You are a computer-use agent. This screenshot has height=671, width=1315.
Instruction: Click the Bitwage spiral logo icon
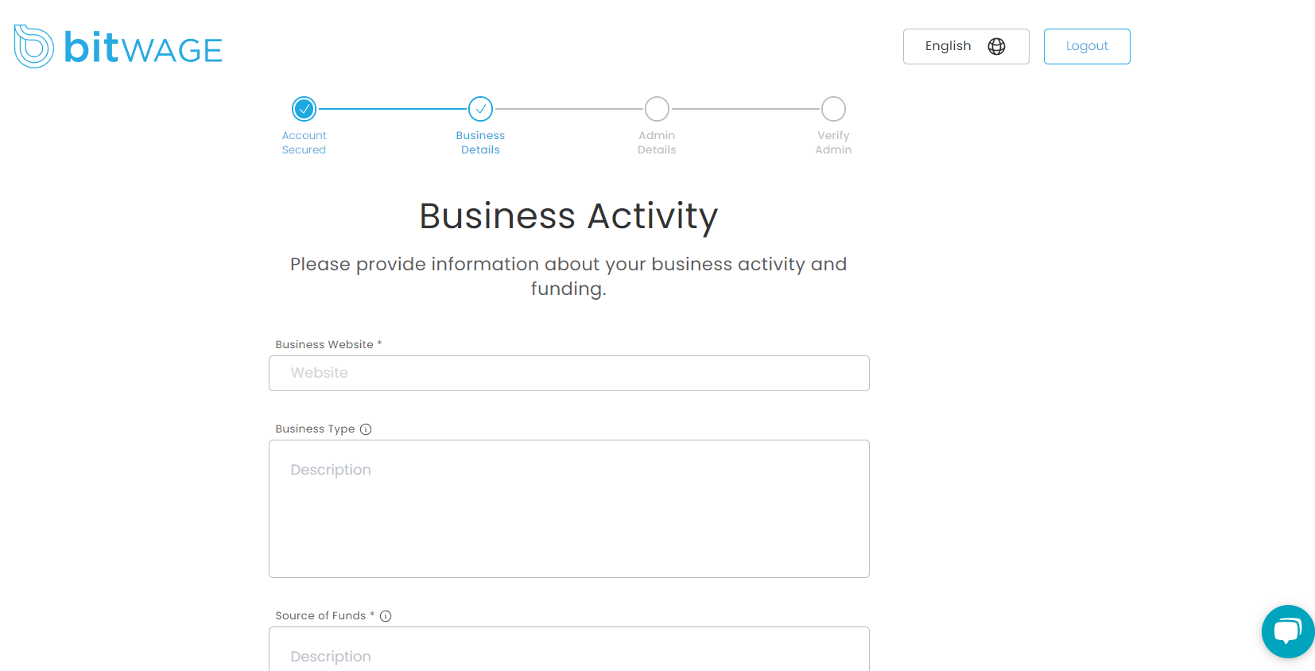pyautogui.click(x=33, y=47)
